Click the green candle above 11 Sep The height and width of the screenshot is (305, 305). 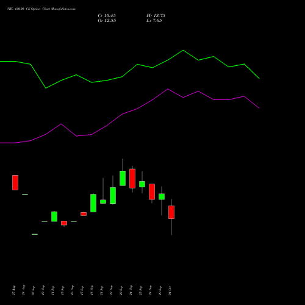[54, 217]
